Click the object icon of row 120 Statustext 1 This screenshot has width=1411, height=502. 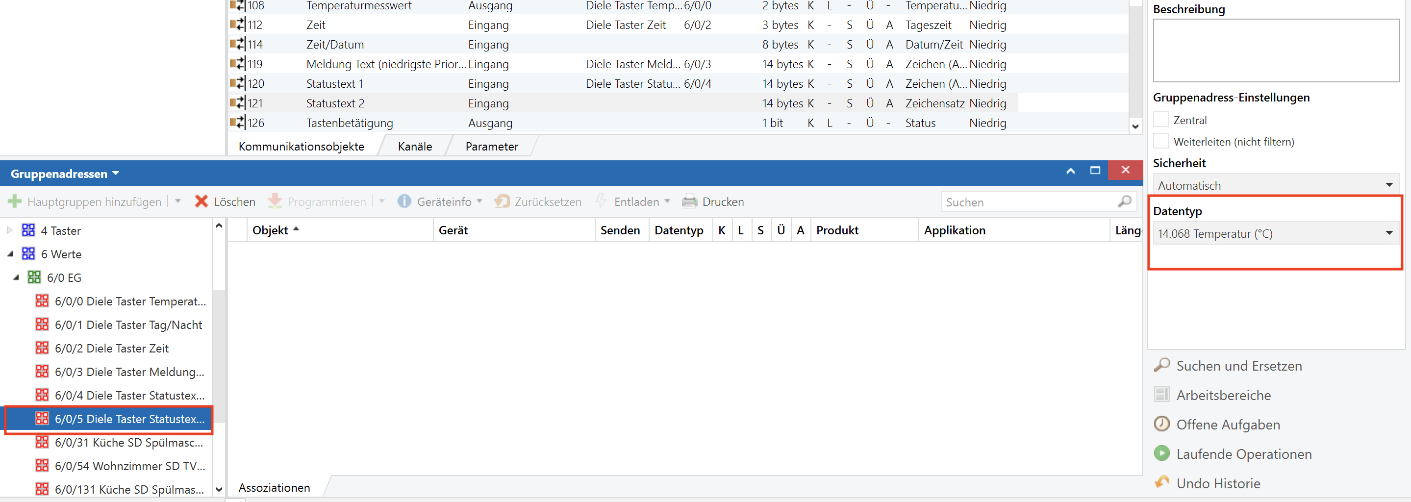coord(237,84)
